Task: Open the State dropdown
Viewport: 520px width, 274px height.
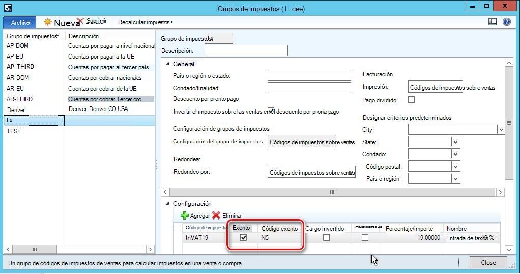Action: [456, 142]
